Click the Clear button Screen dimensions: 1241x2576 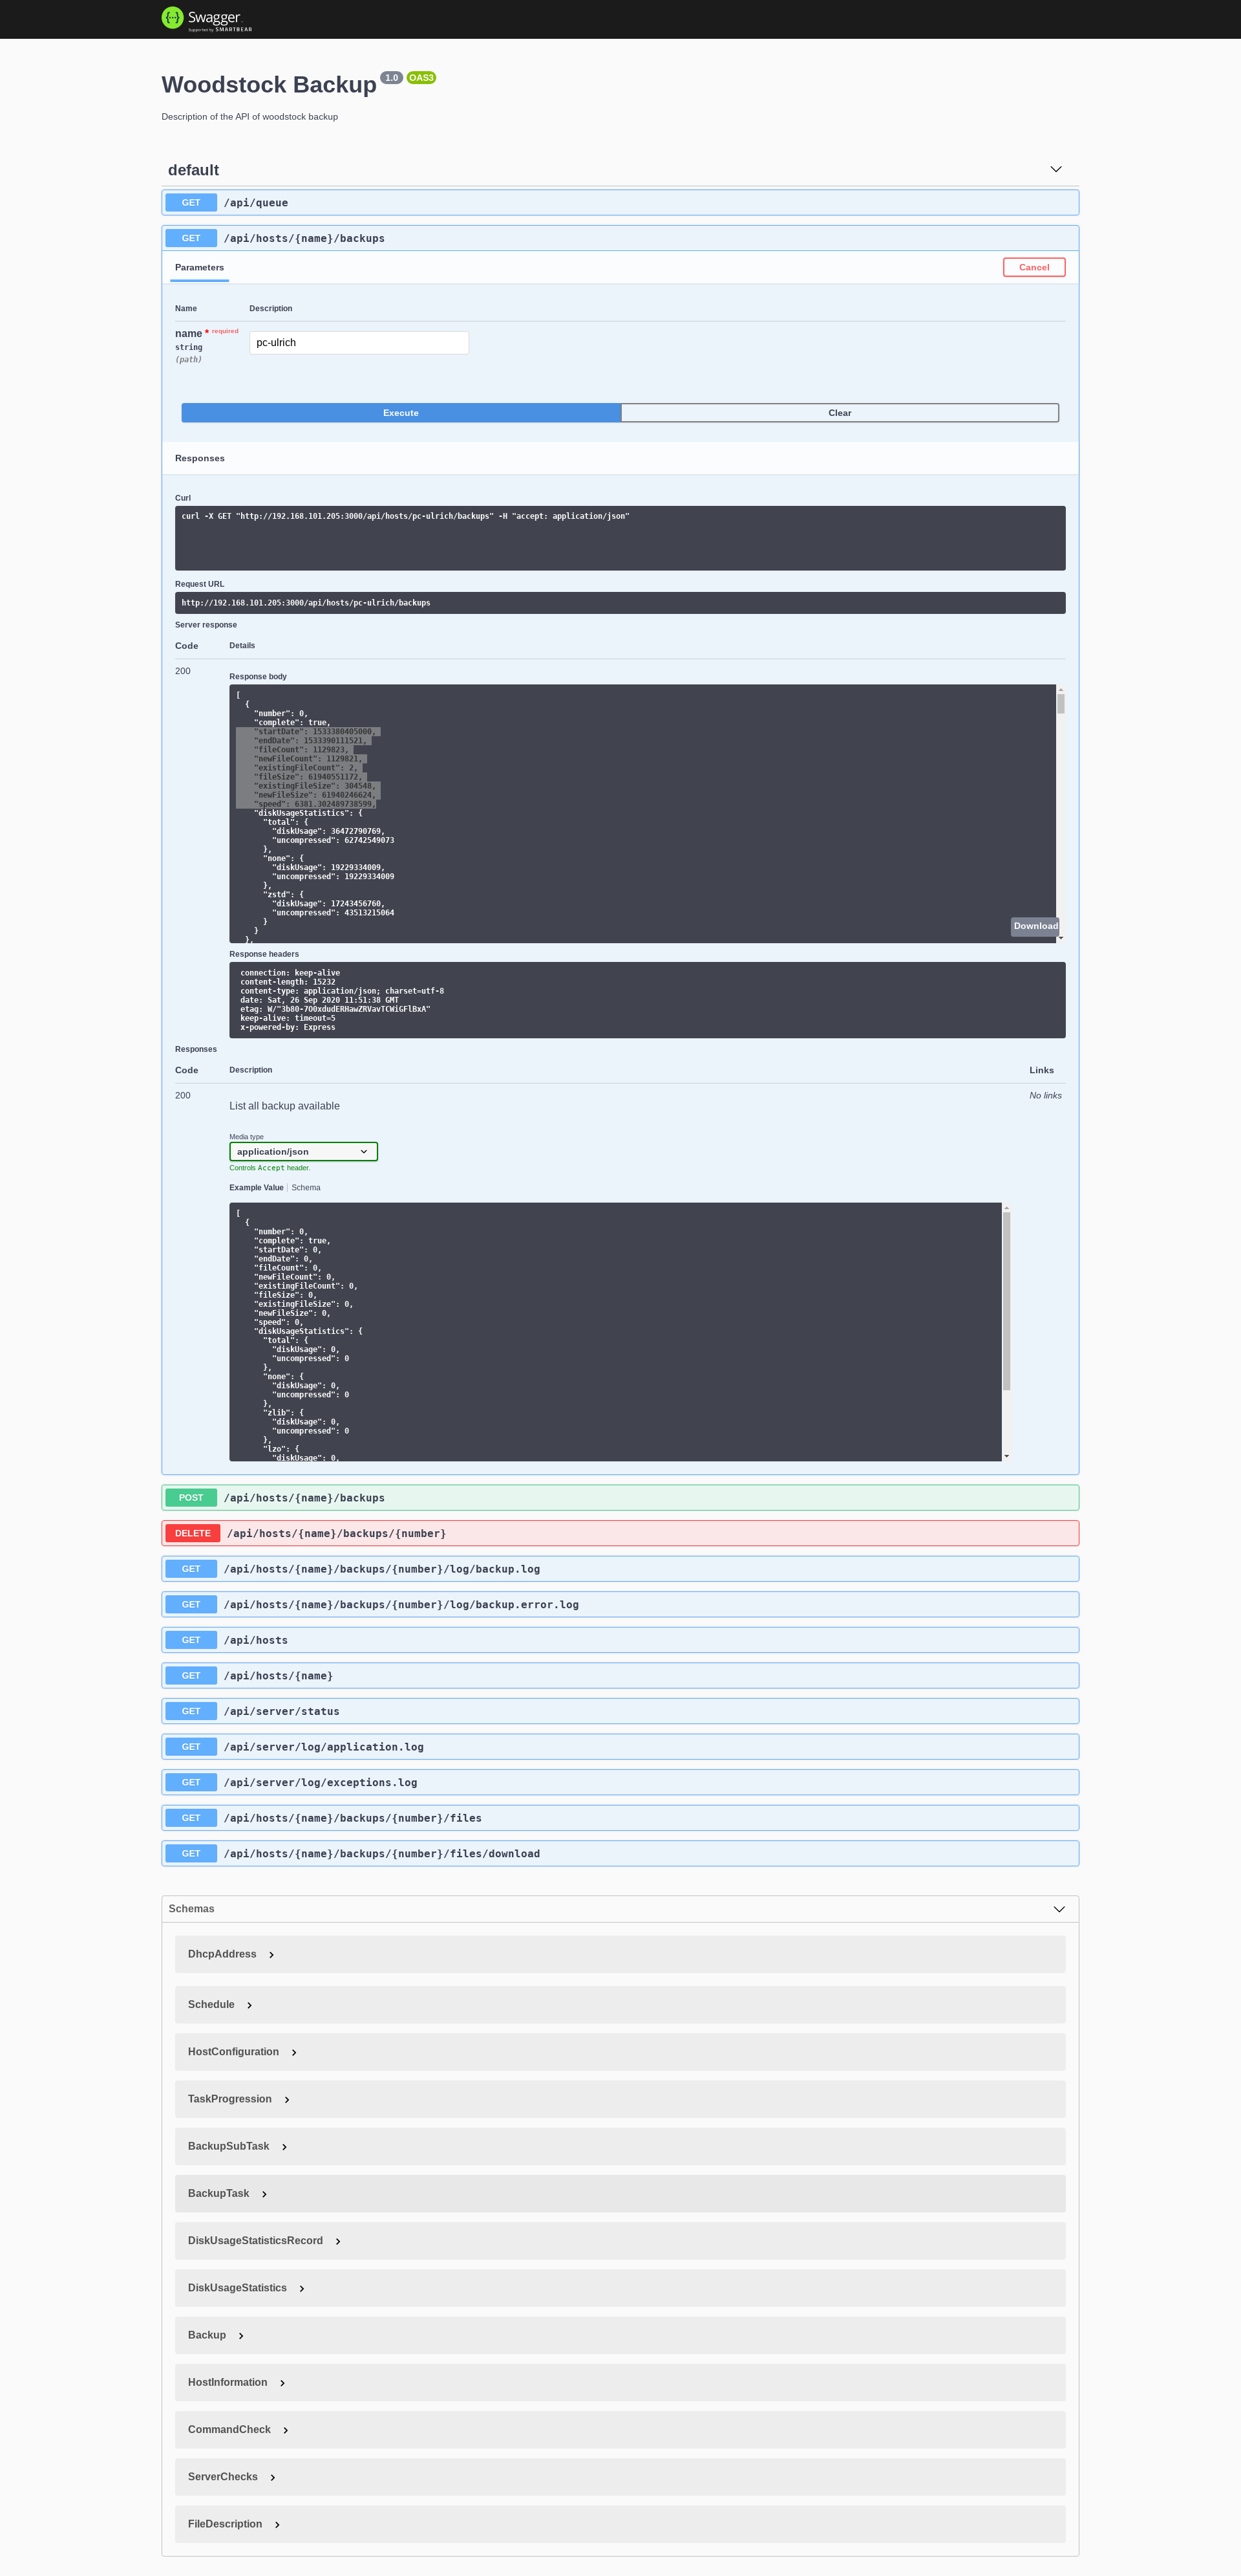coord(840,413)
